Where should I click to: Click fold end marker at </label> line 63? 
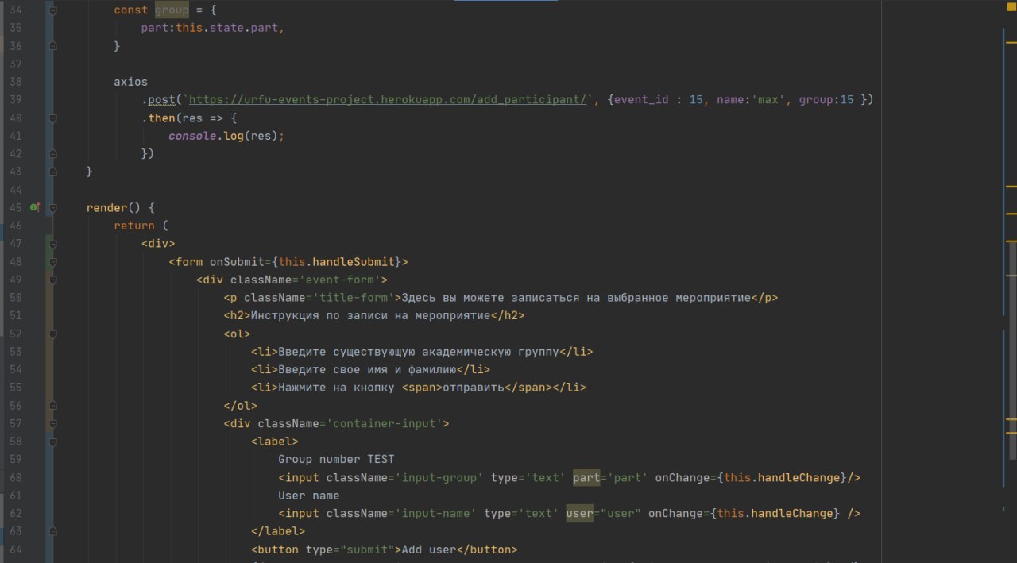(52, 531)
